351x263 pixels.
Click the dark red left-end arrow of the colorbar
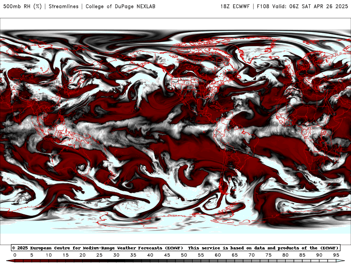click(10, 261)
